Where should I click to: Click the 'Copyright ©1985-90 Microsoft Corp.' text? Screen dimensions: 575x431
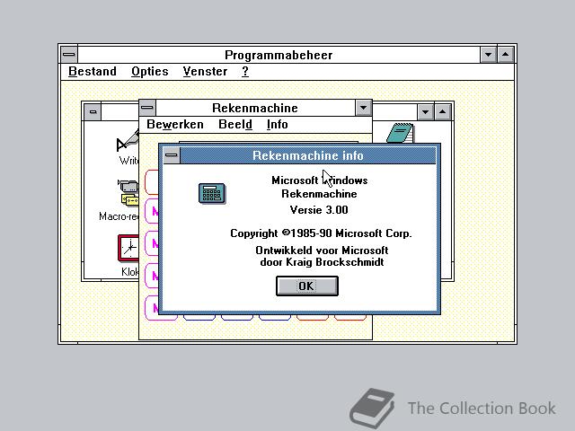tap(321, 233)
